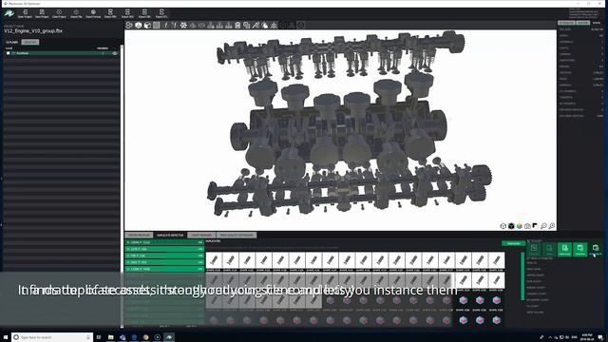This screenshot has width=608, height=342.
Task: Click the overlapping squares icon in viewport toolbar
Action: coord(247,26)
